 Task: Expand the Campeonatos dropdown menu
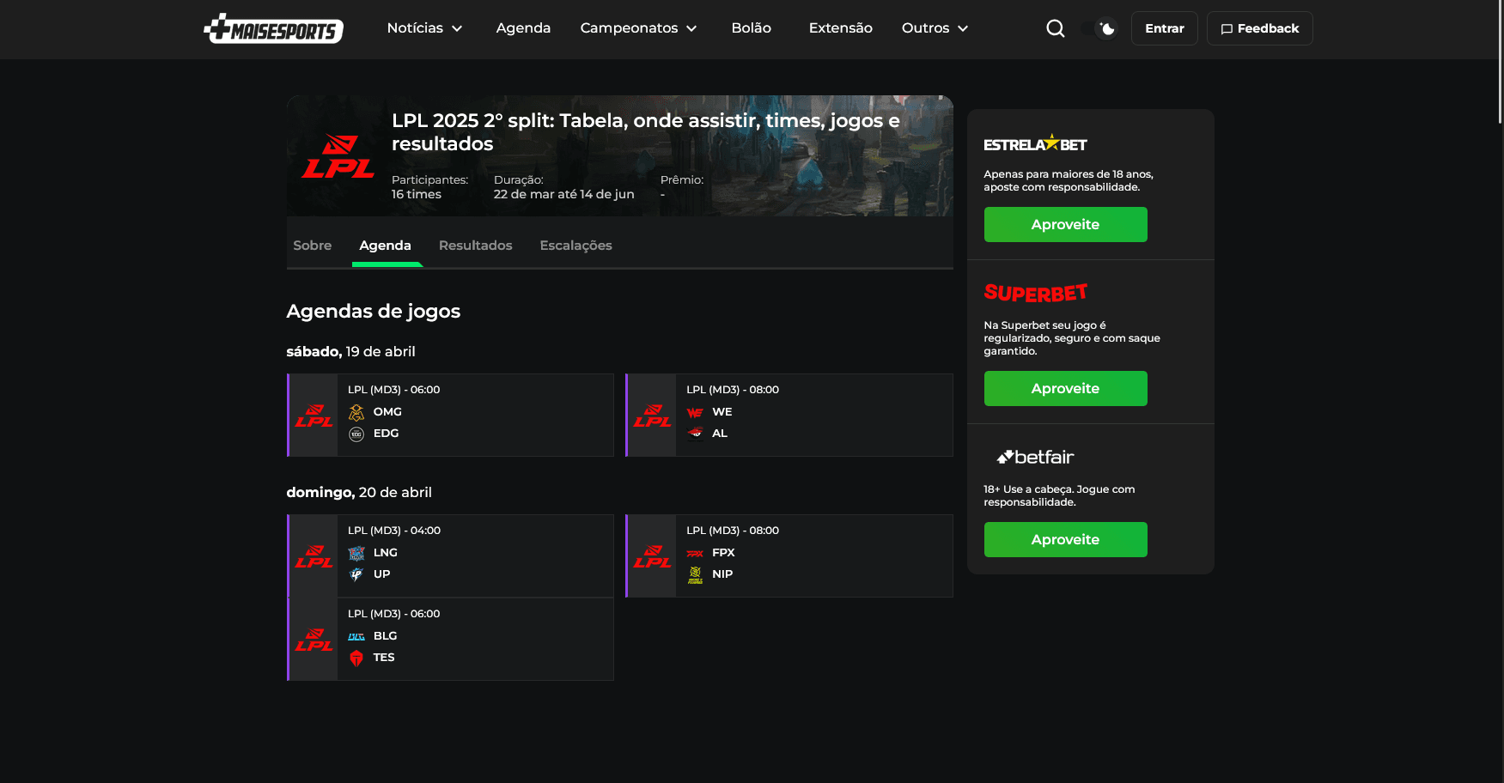(x=639, y=28)
